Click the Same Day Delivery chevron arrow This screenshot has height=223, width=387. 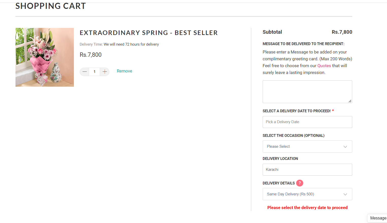point(345,194)
